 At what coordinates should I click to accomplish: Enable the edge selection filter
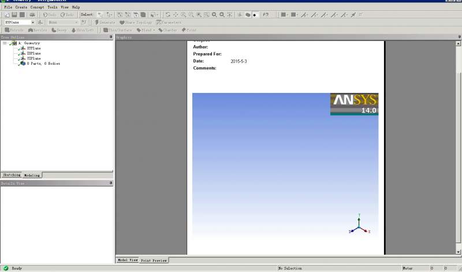[128, 15]
